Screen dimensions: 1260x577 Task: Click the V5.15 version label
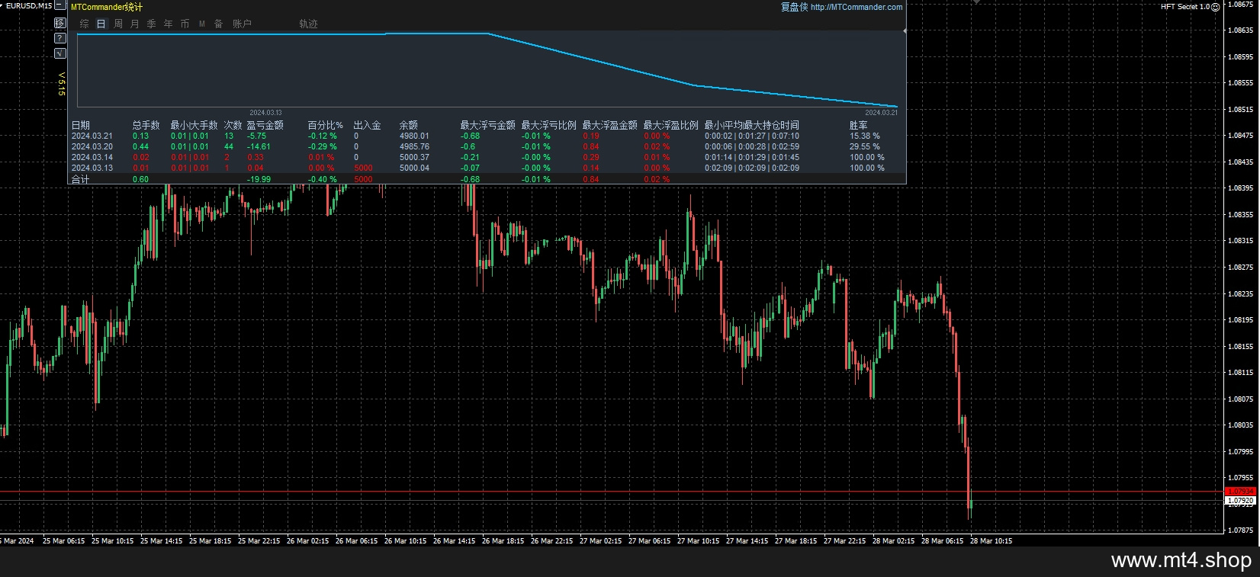click(63, 84)
